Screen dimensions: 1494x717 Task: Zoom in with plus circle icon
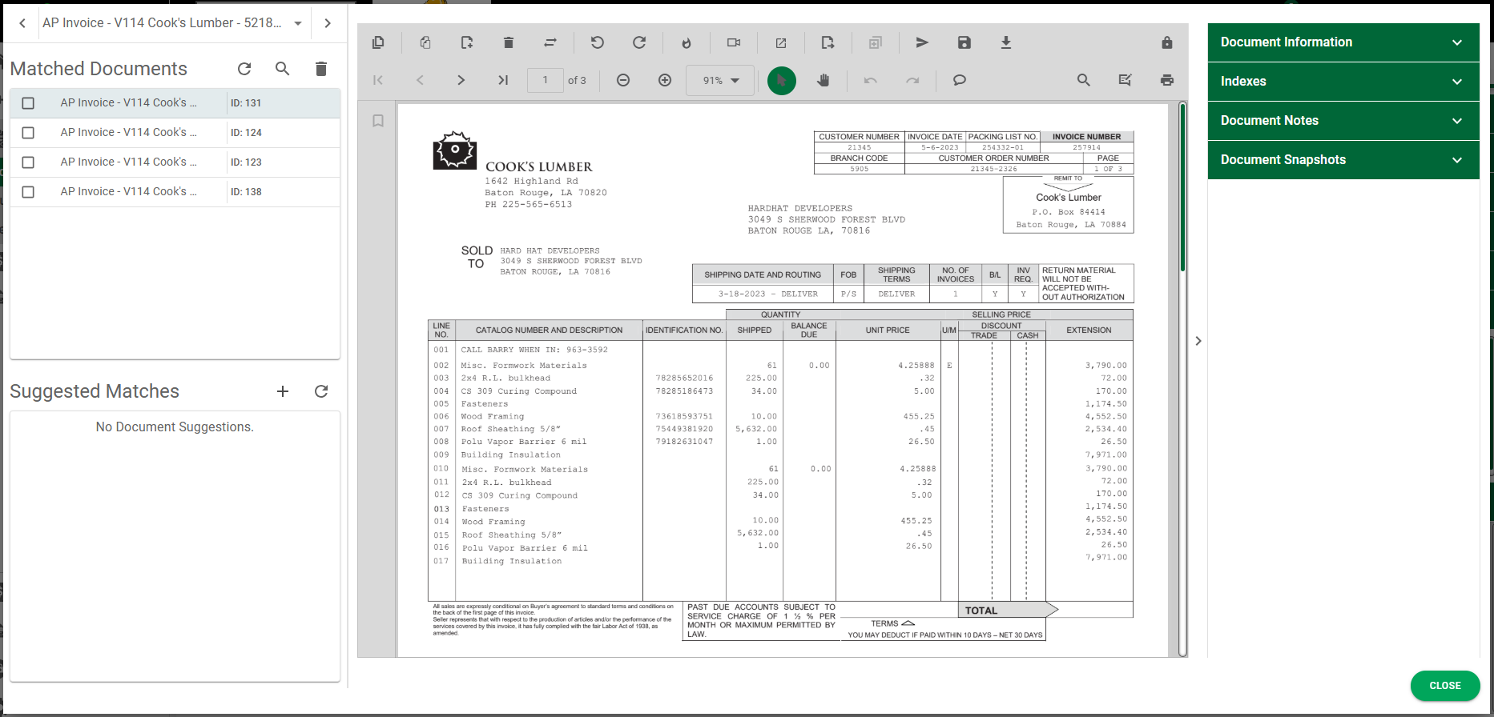[x=665, y=80]
